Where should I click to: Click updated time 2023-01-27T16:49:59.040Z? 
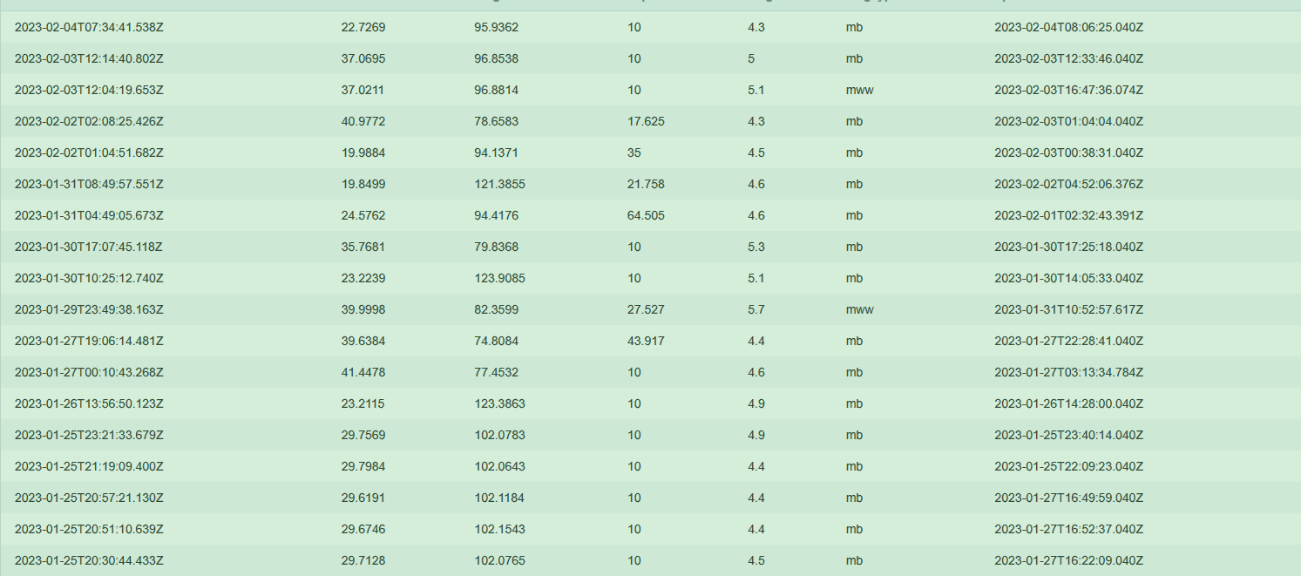(1068, 498)
